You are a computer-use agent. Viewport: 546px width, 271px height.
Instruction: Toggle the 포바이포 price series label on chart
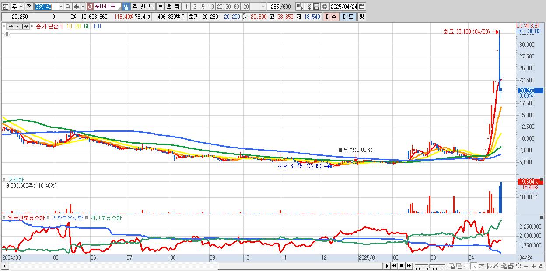pos(18,26)
